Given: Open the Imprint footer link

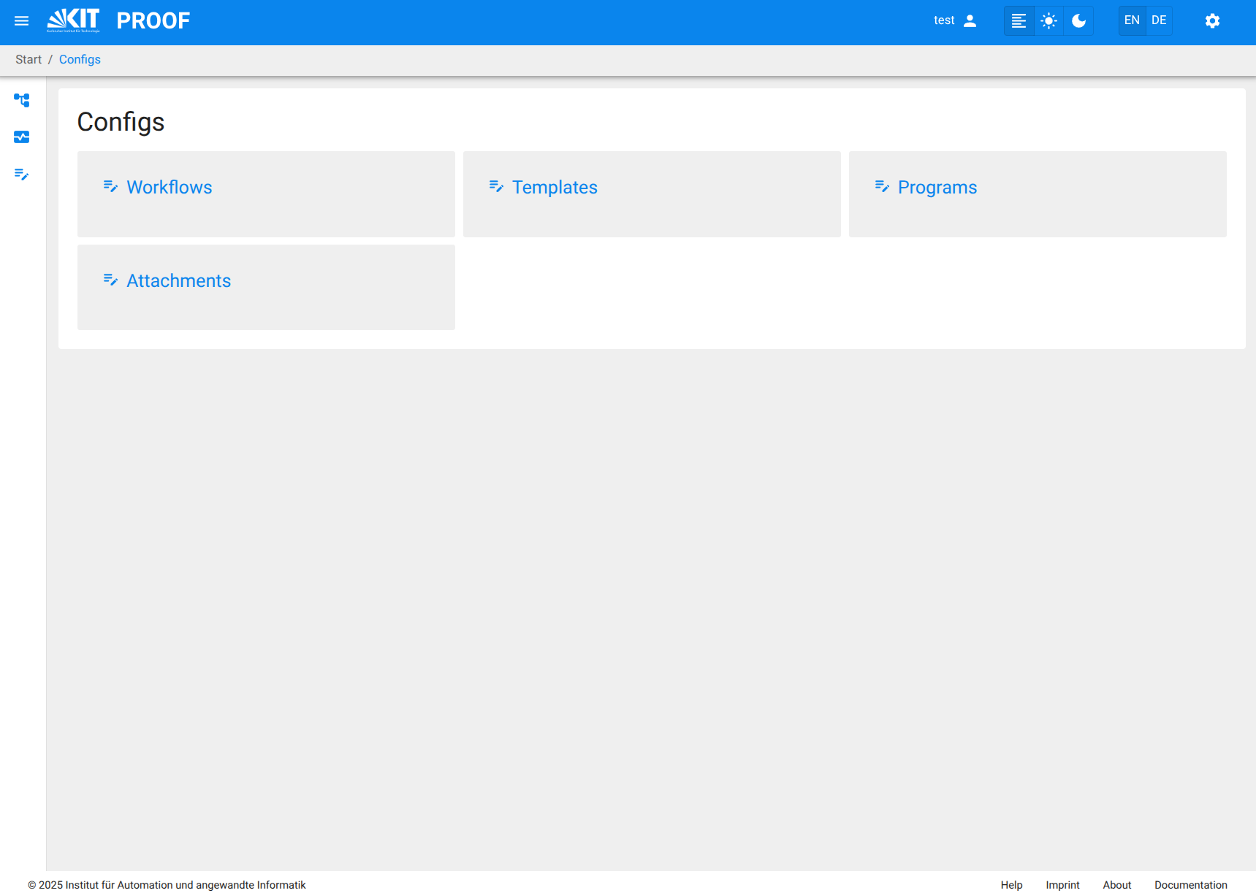Looking at the screenshot, I should click(1062, 885).
